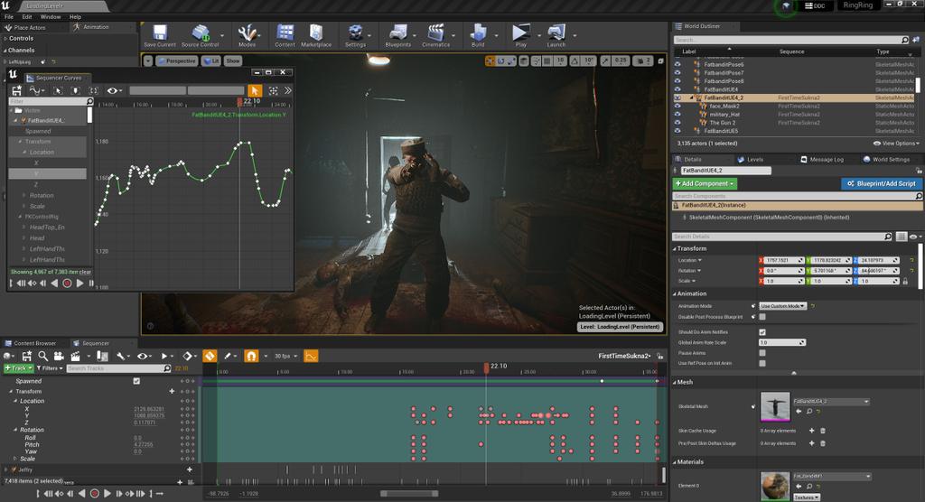
Task: Click the Play toolbar icon
Action: (521, 35)
